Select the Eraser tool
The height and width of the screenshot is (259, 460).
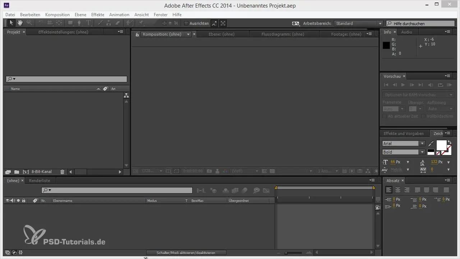coord(117,23)
